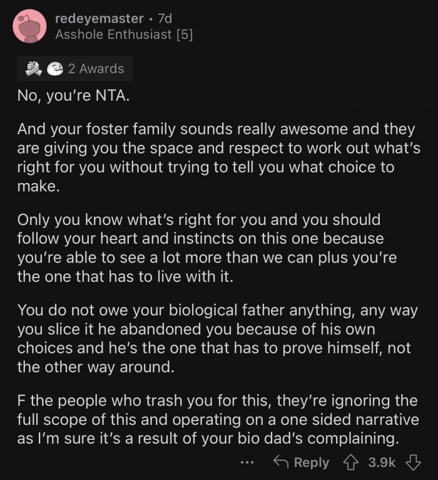Click the curved reply arrow icon
The width and height of the screenshot is (438, 480).
[x=282, y=462]
